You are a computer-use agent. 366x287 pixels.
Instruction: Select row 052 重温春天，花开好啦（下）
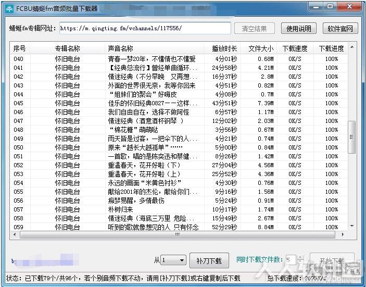pos(179,165)
